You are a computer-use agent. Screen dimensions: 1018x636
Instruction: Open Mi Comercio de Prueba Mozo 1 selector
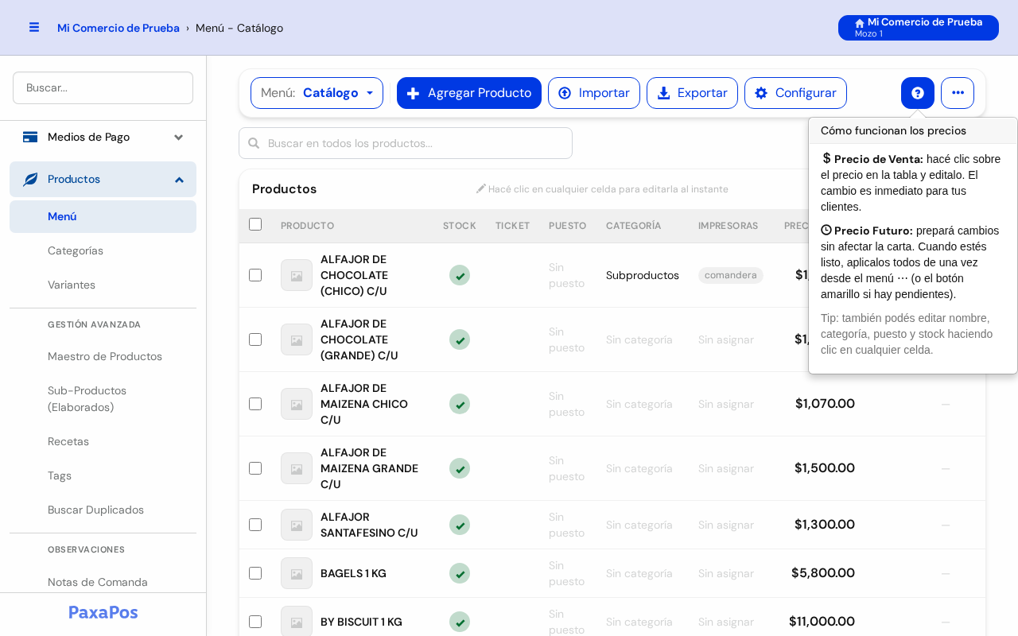(x=919, y=28)
